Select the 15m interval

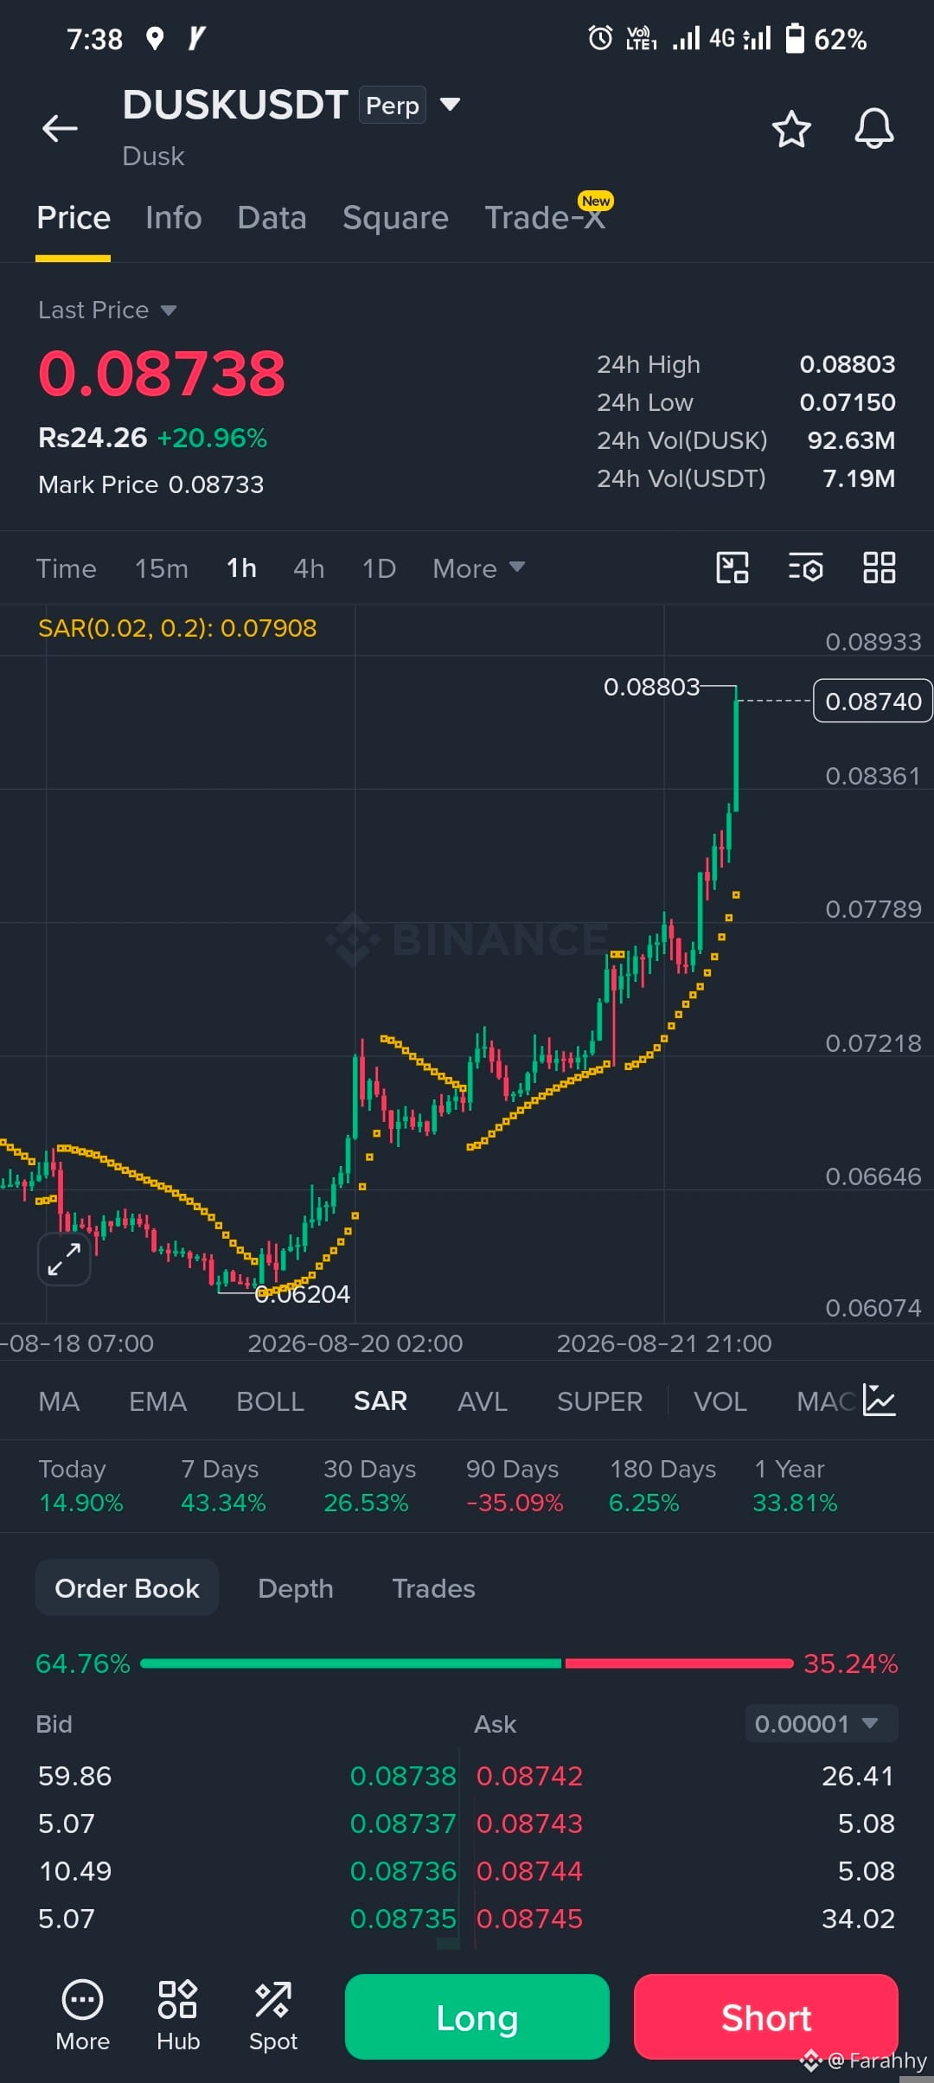(161, 568)
